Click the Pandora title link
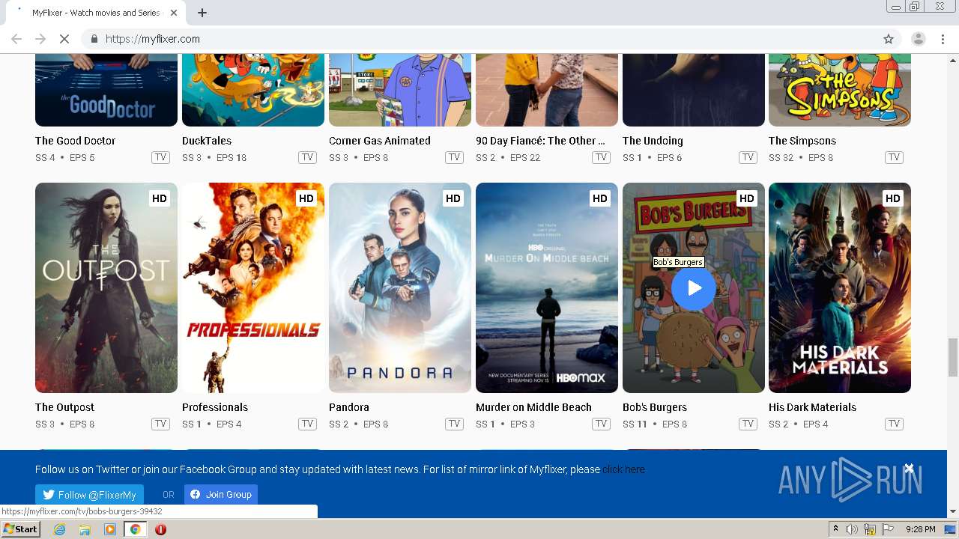Viewport: 959px width, 539px height. [349, 407]
